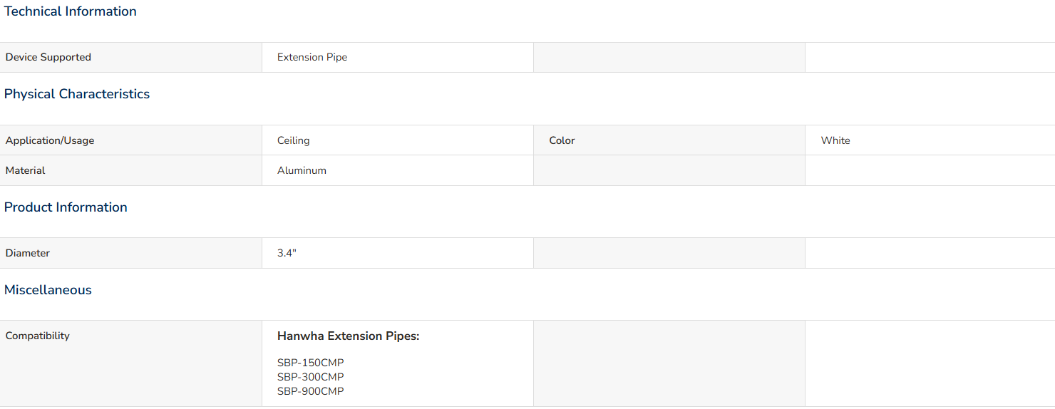Click the SBP-150CMP model entry
The width and height of the screenshot is (1055, 409).
(x=311, y=363)
